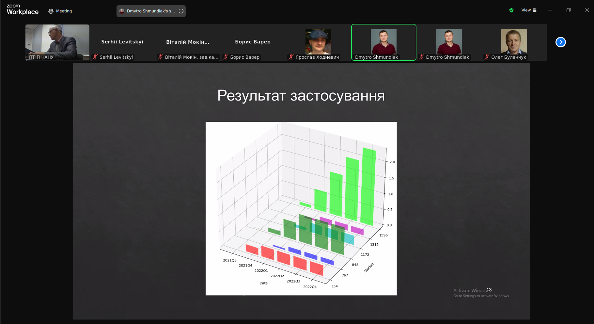Viewport: 594px width, 324px height.
Task: Open screen share more options ellipsis
Action: coord(181,11)
